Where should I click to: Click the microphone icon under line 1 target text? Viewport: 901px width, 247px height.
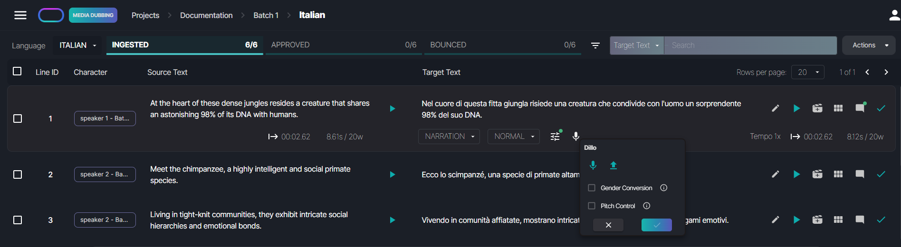coord(575,137)
